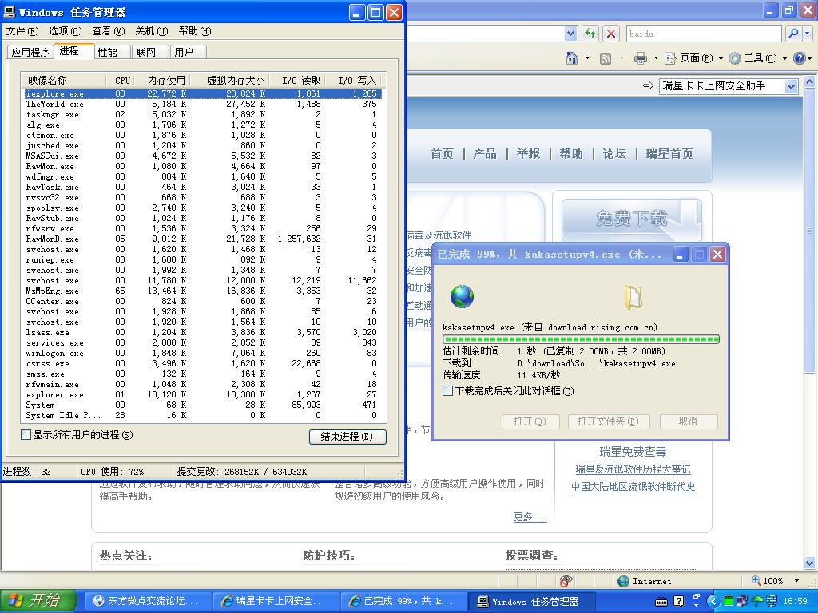This screenshot has width=818, height=613.
Task: Switch to 瑞星卡卡上网安全 taskbar button
Action: pos(275,602)
